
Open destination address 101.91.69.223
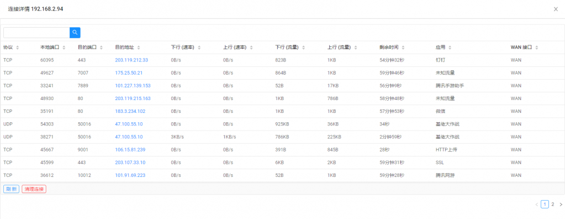[130, 175]
